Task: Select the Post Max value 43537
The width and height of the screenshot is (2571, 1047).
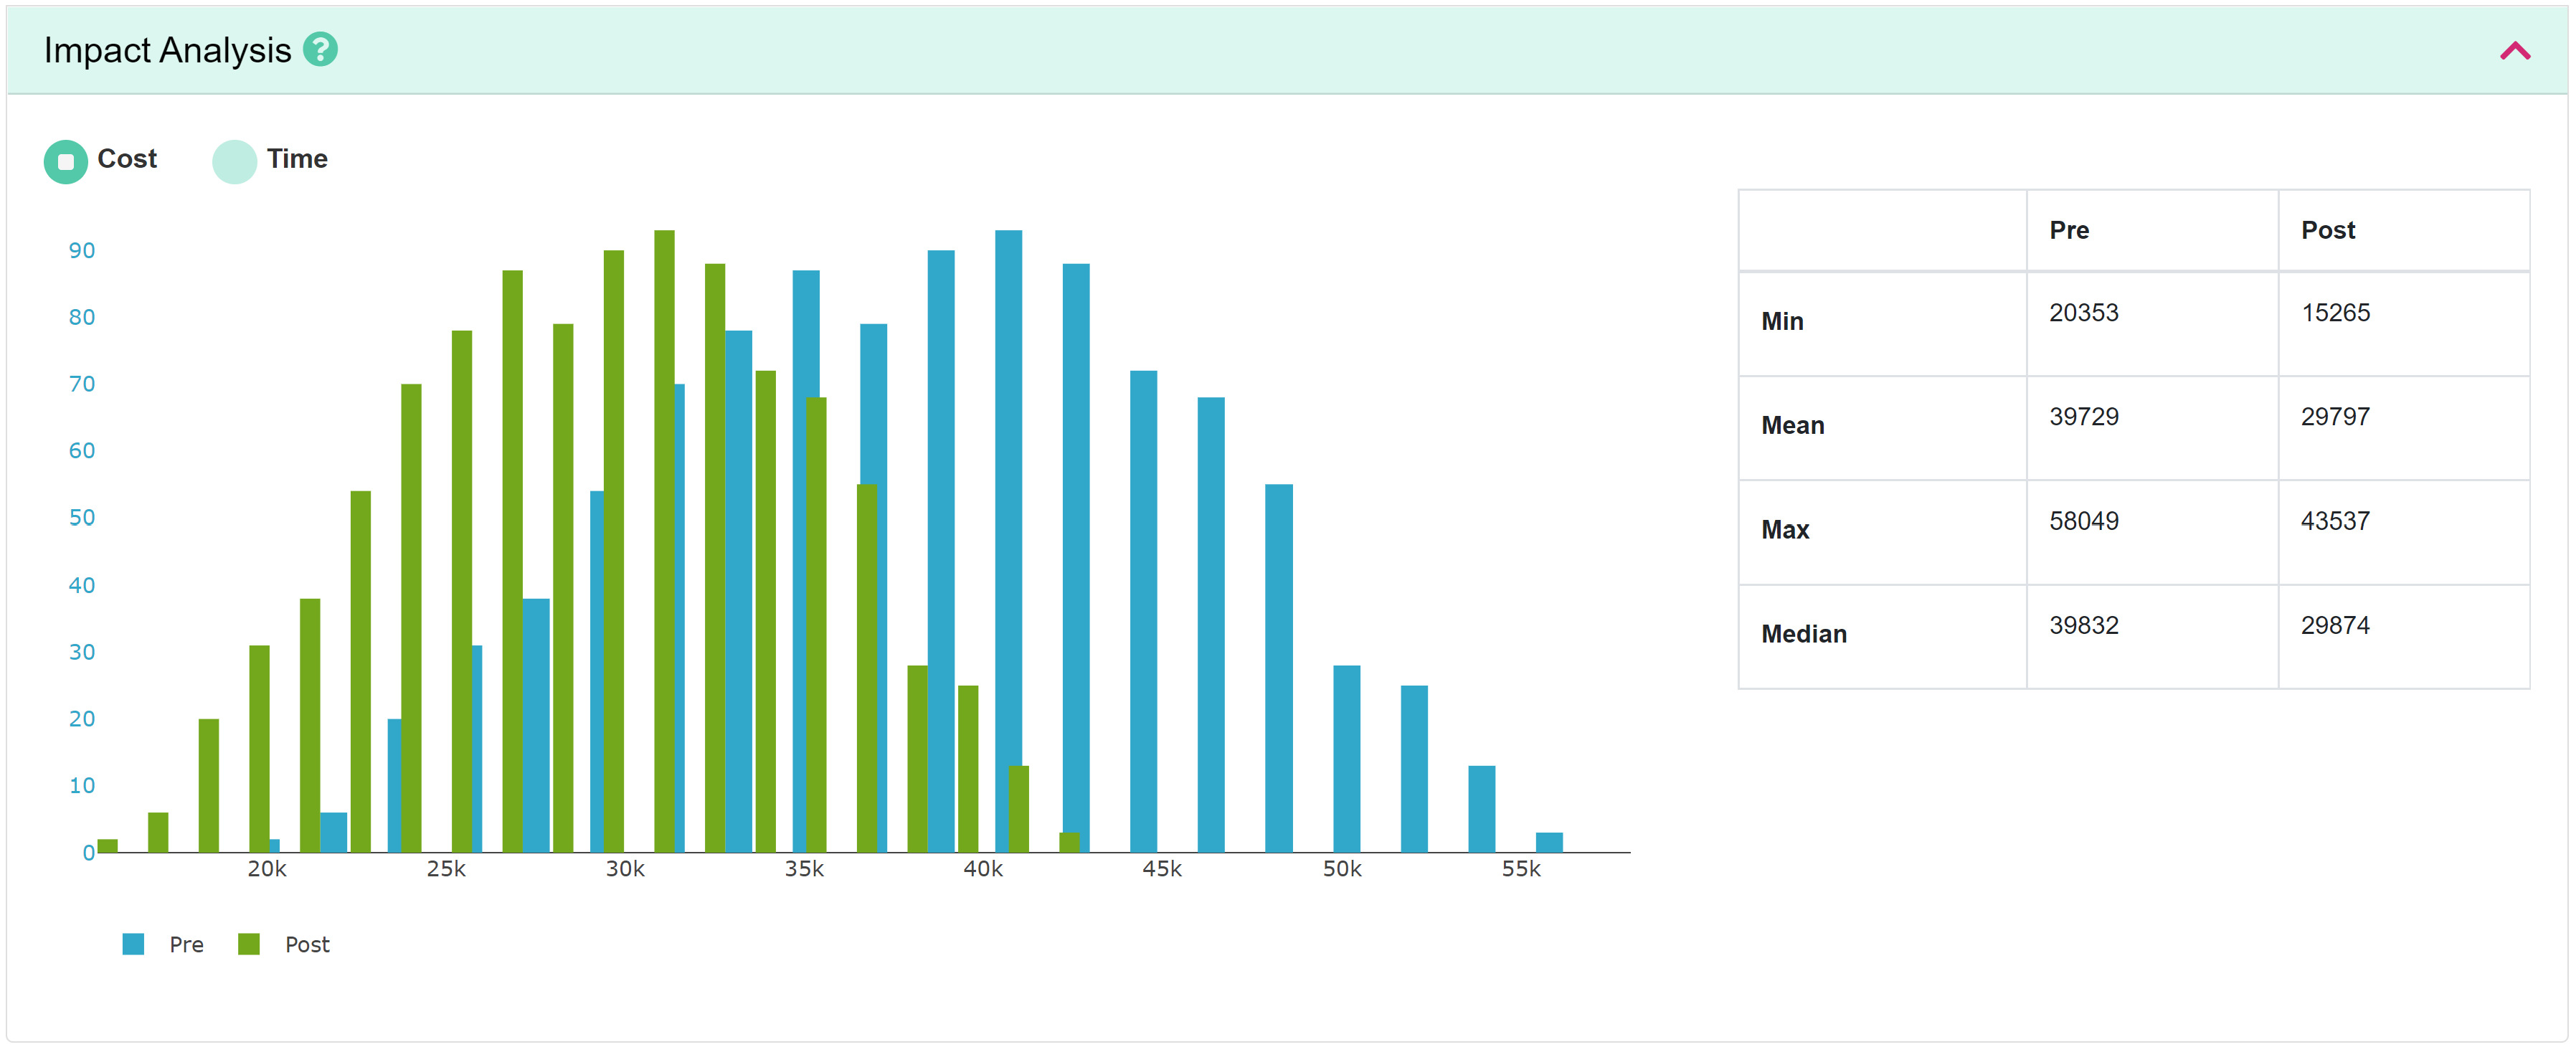Action: [2336, 521]
